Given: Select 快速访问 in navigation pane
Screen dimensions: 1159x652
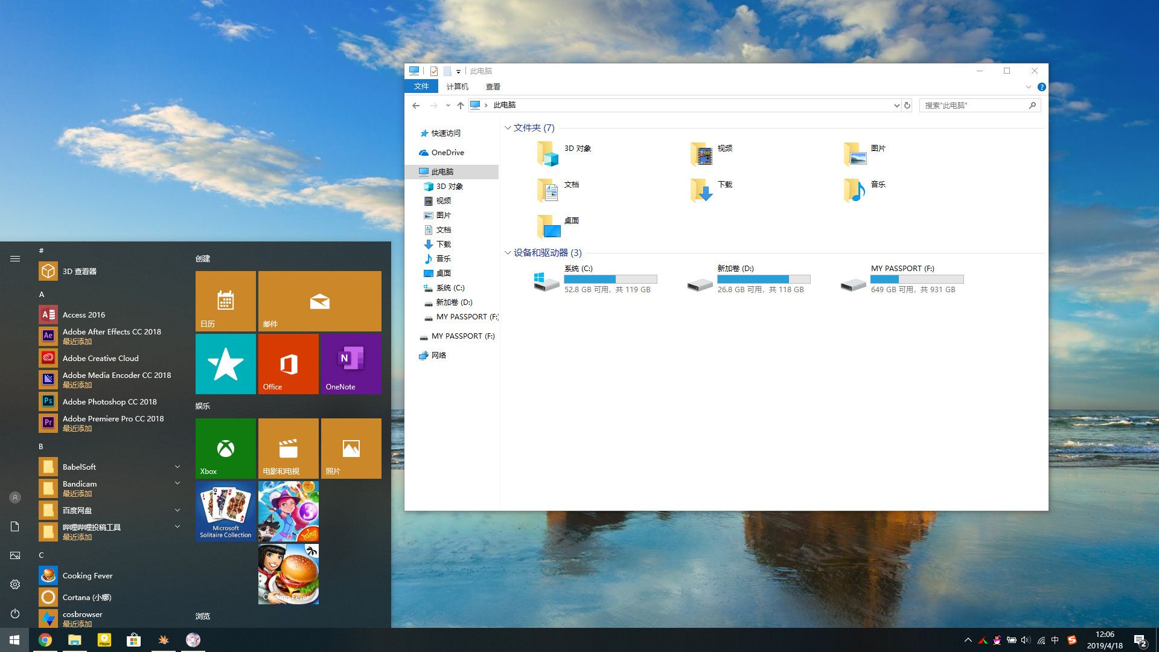Looking at the screenshot, I should pyautogui.click(x=445, y=133).
